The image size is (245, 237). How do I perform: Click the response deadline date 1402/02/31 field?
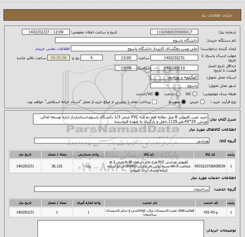pos(174,58)
